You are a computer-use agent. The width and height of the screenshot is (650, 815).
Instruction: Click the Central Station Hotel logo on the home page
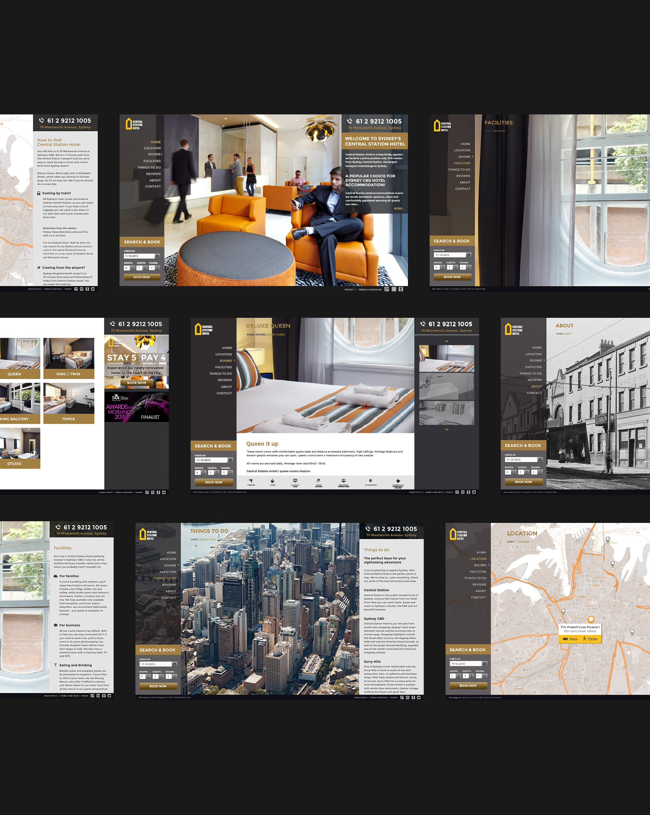[134, 124]
